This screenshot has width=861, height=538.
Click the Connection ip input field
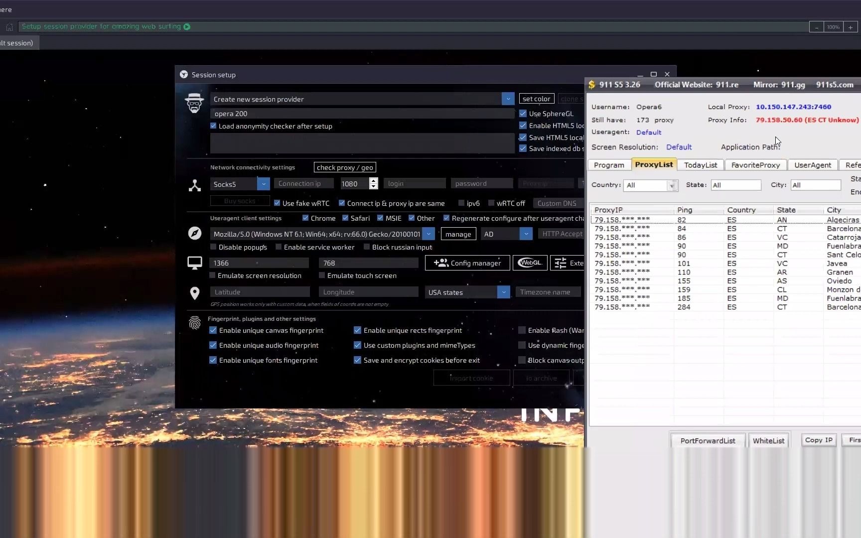304,184
